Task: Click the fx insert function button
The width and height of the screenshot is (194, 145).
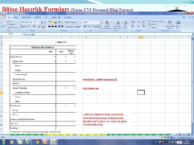Action: (33, 34)
